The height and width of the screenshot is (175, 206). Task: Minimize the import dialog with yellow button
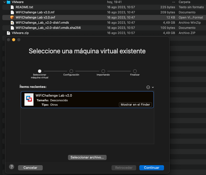pos(14,40)
